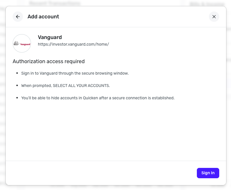231x190 pixels.
Task: Click the investor.vanguard.com URL text
Action: (x=73, y=44)
